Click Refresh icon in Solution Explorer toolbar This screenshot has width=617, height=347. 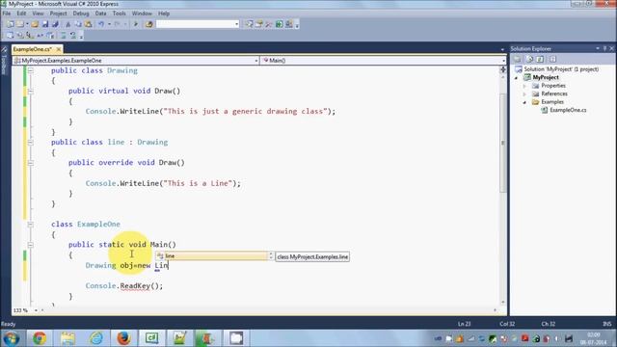pyautogui.click(x=540, y=59)
